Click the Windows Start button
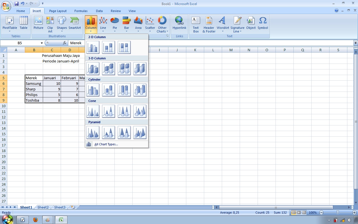 tap(7, 220)
